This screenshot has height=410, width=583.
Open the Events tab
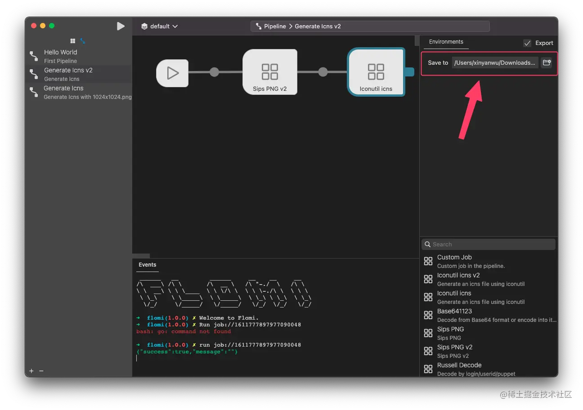pos(147,265)
